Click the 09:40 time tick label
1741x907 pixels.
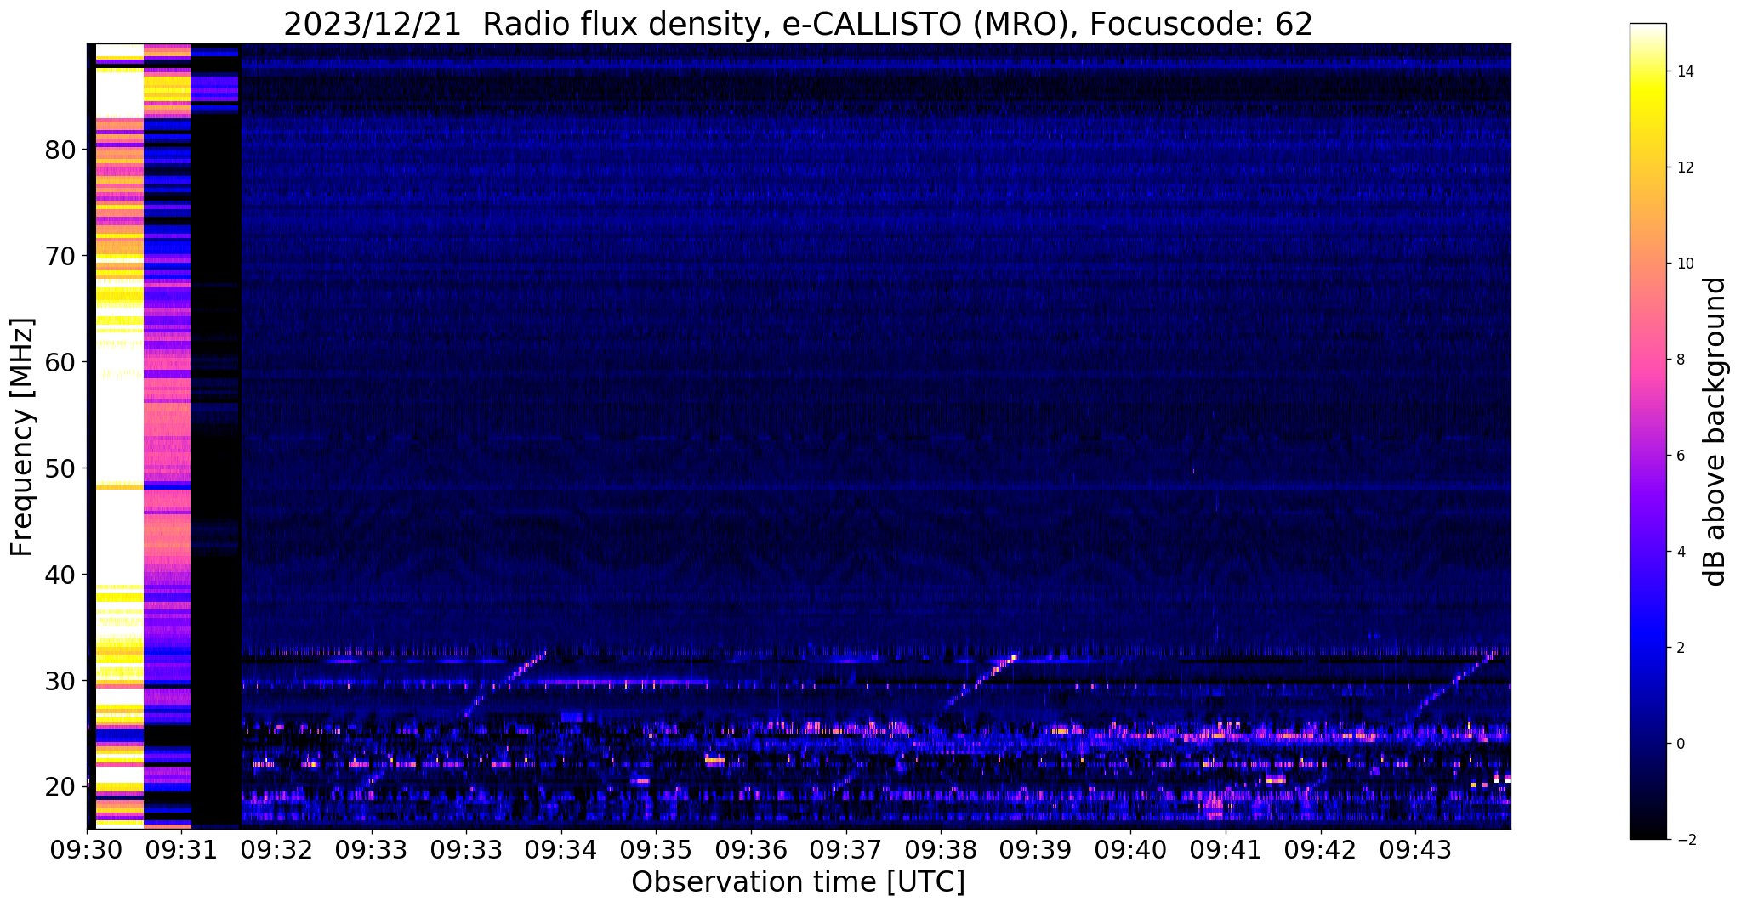click(1130, 849)
